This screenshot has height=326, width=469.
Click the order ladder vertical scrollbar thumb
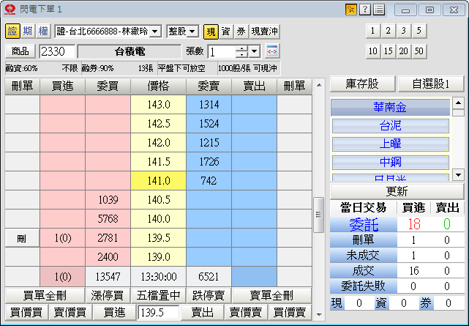point(318,215)
